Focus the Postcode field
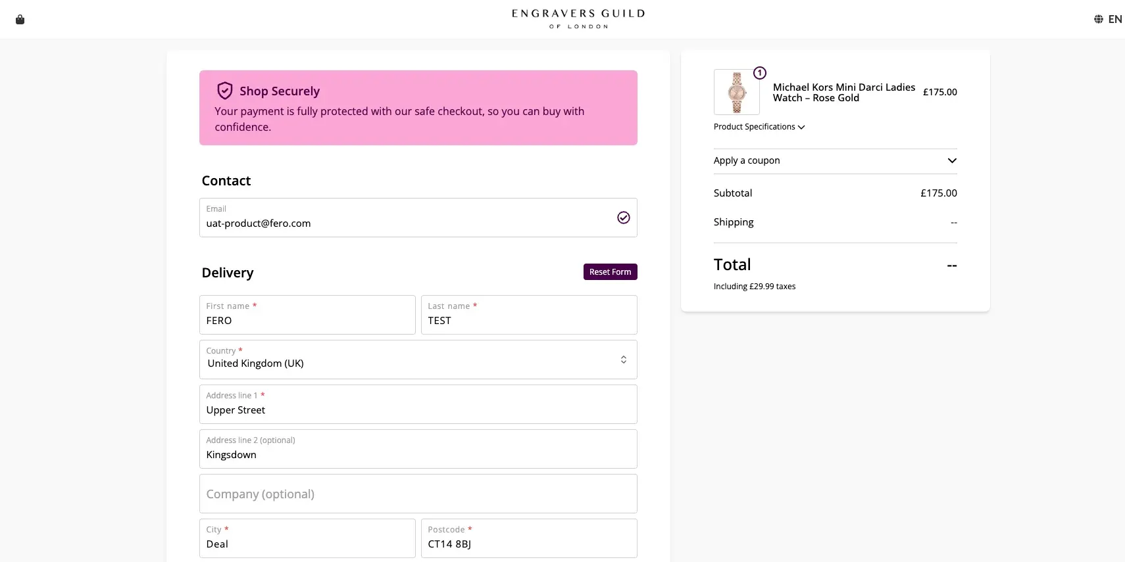Viewport: 1125px width, 562px height. click(529, 538)
